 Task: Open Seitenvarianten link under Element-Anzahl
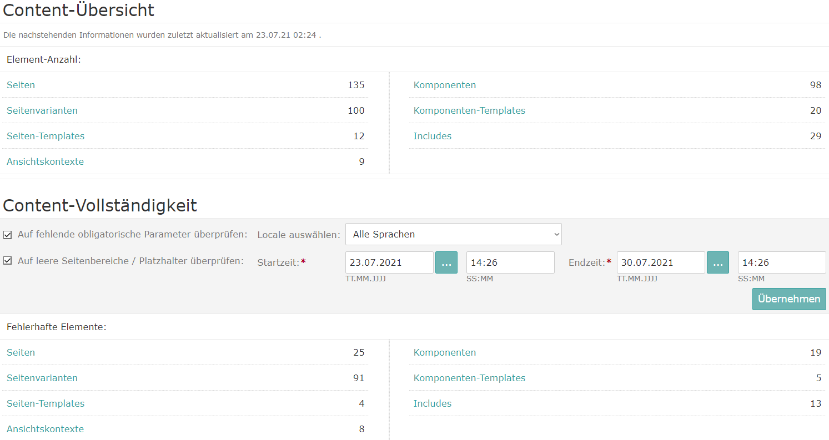42,110
